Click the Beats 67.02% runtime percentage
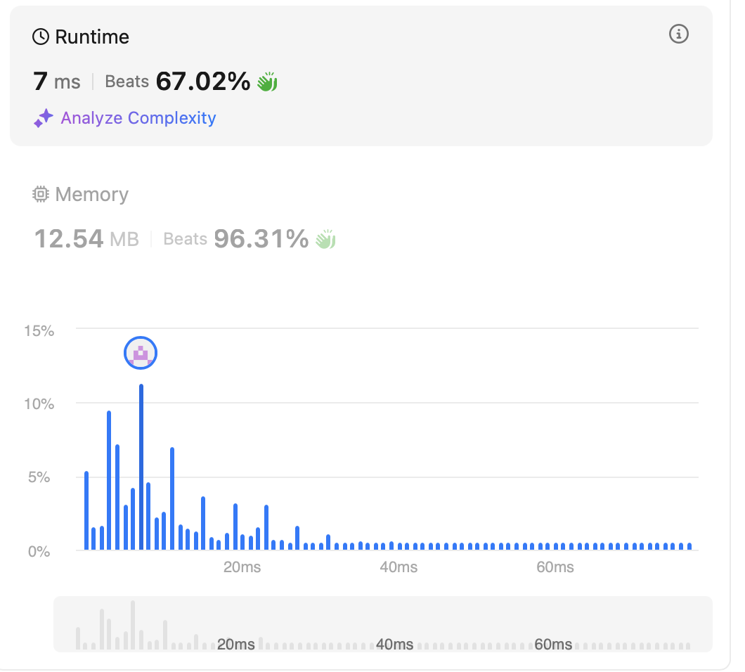 coord(178,82)
